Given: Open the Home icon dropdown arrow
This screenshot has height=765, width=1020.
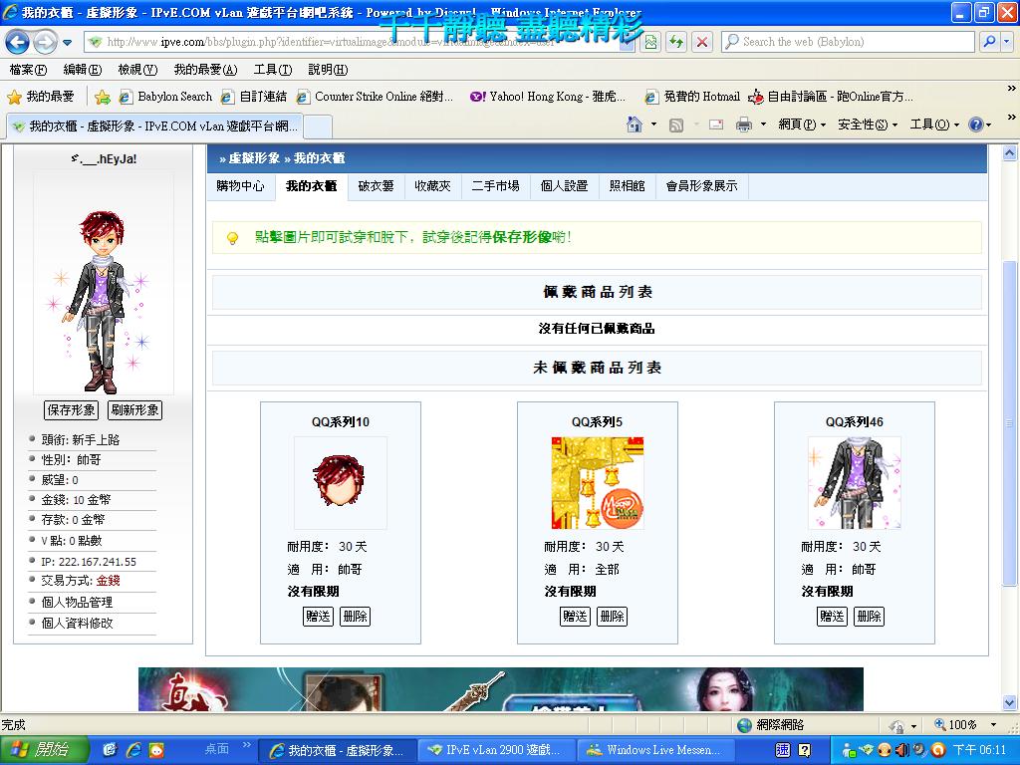Looking at the screenshot, I should click(653, 125).
